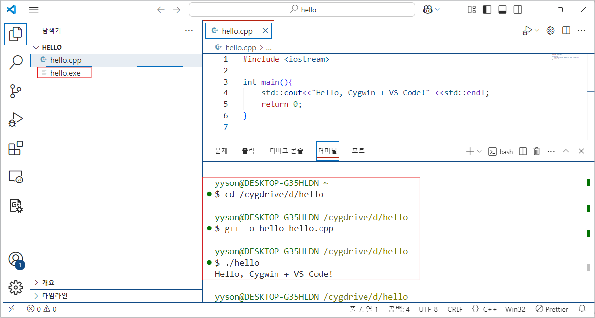The width and height of the screenshot is (595, 318).
Task: Click the "return 0;" code line
Action: tap(281, 104)
